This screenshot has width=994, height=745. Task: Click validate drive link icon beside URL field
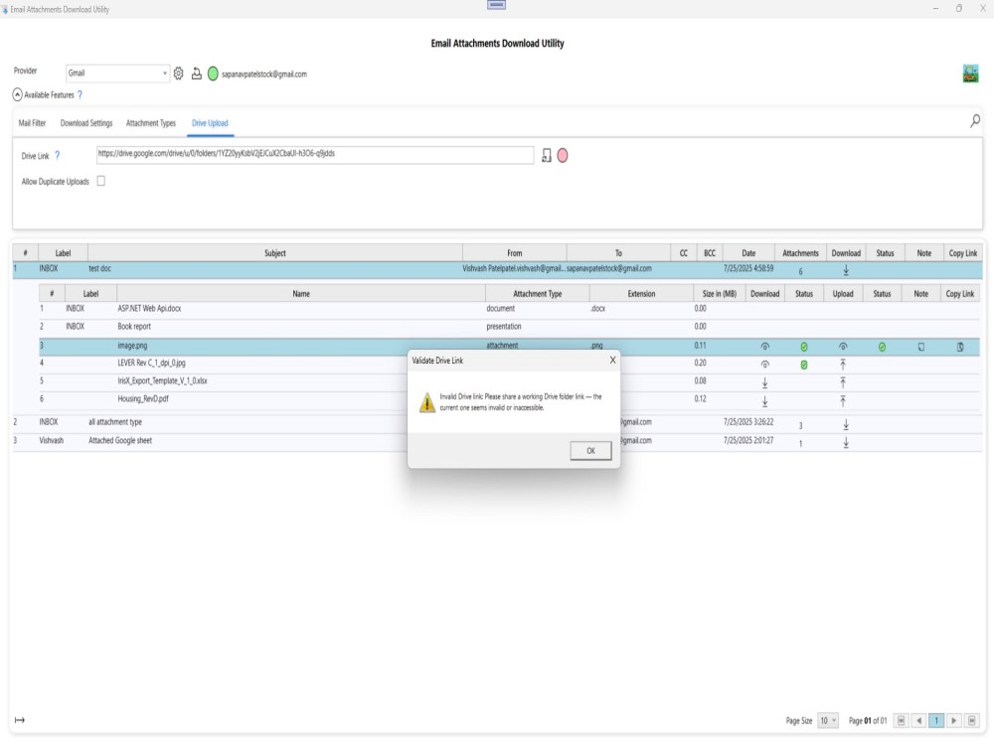click(547, 155)
